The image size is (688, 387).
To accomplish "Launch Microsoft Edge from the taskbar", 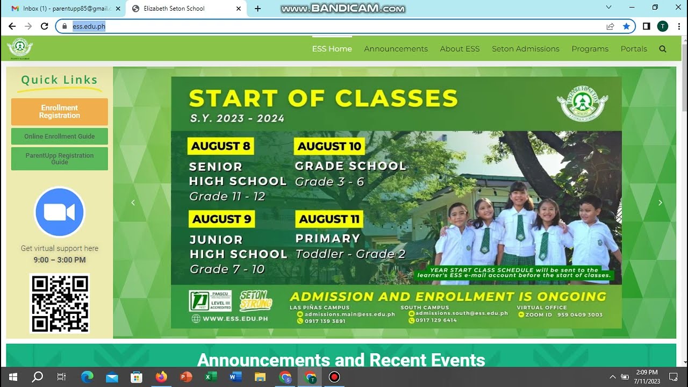I will coord(87,377).
